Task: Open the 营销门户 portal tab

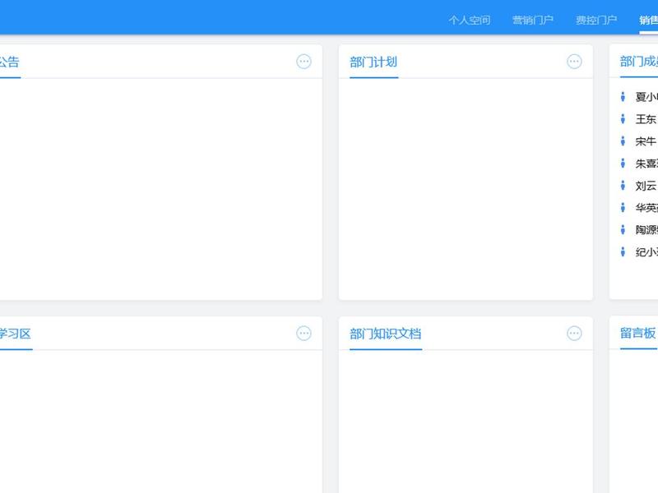Action: 532,20
